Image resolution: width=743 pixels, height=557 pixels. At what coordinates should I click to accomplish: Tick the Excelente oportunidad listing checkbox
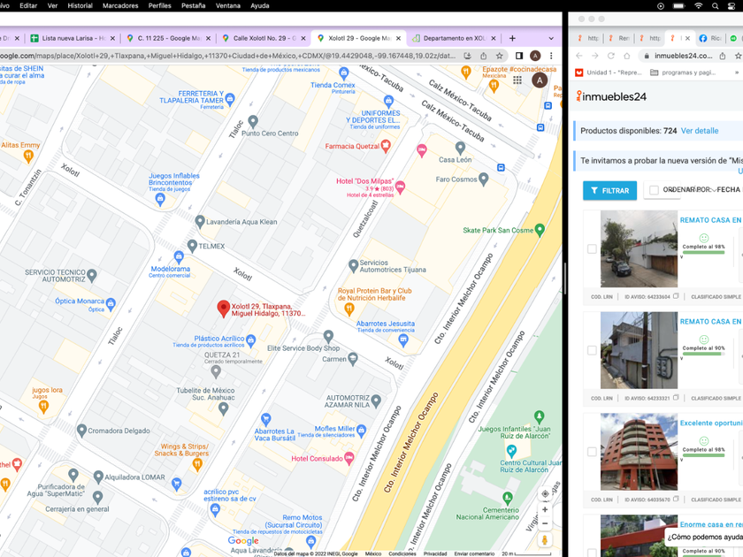click(592, 452)
